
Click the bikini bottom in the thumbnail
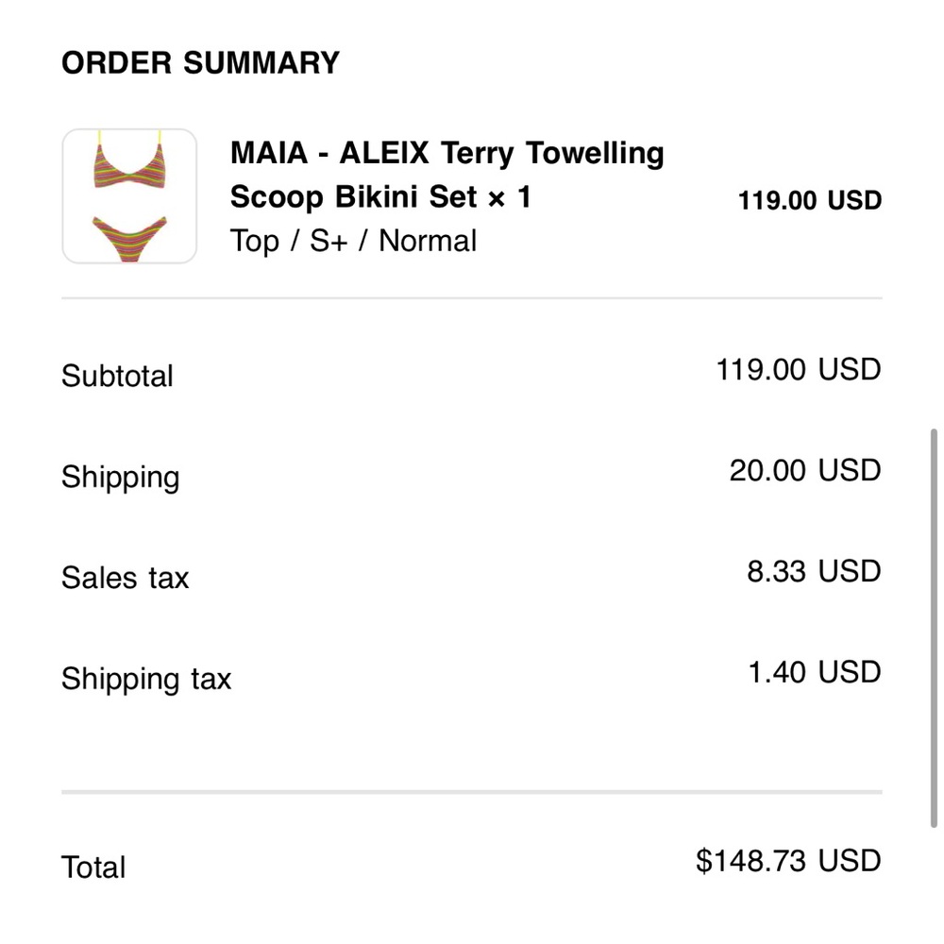(129, 236)
